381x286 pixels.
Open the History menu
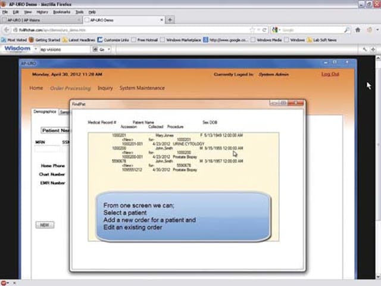coord(42,12)
